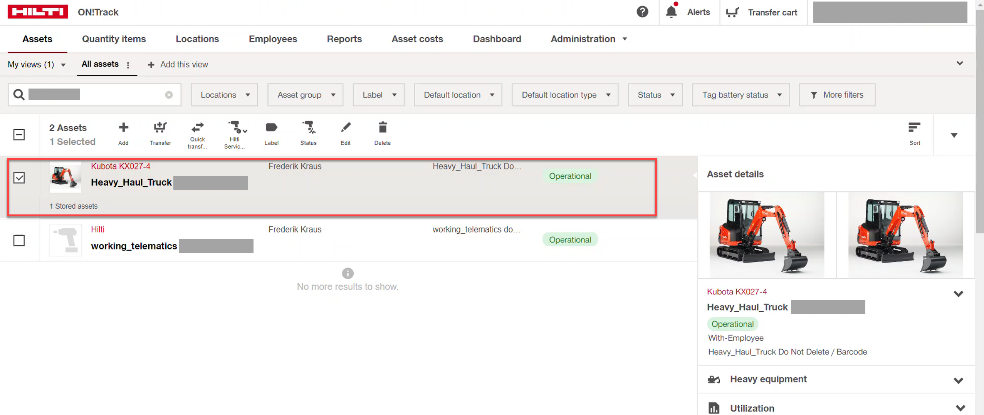Screen dimensions: 984x415
Task: Open the Default location filter dropdown
Action: click(458, 95)
